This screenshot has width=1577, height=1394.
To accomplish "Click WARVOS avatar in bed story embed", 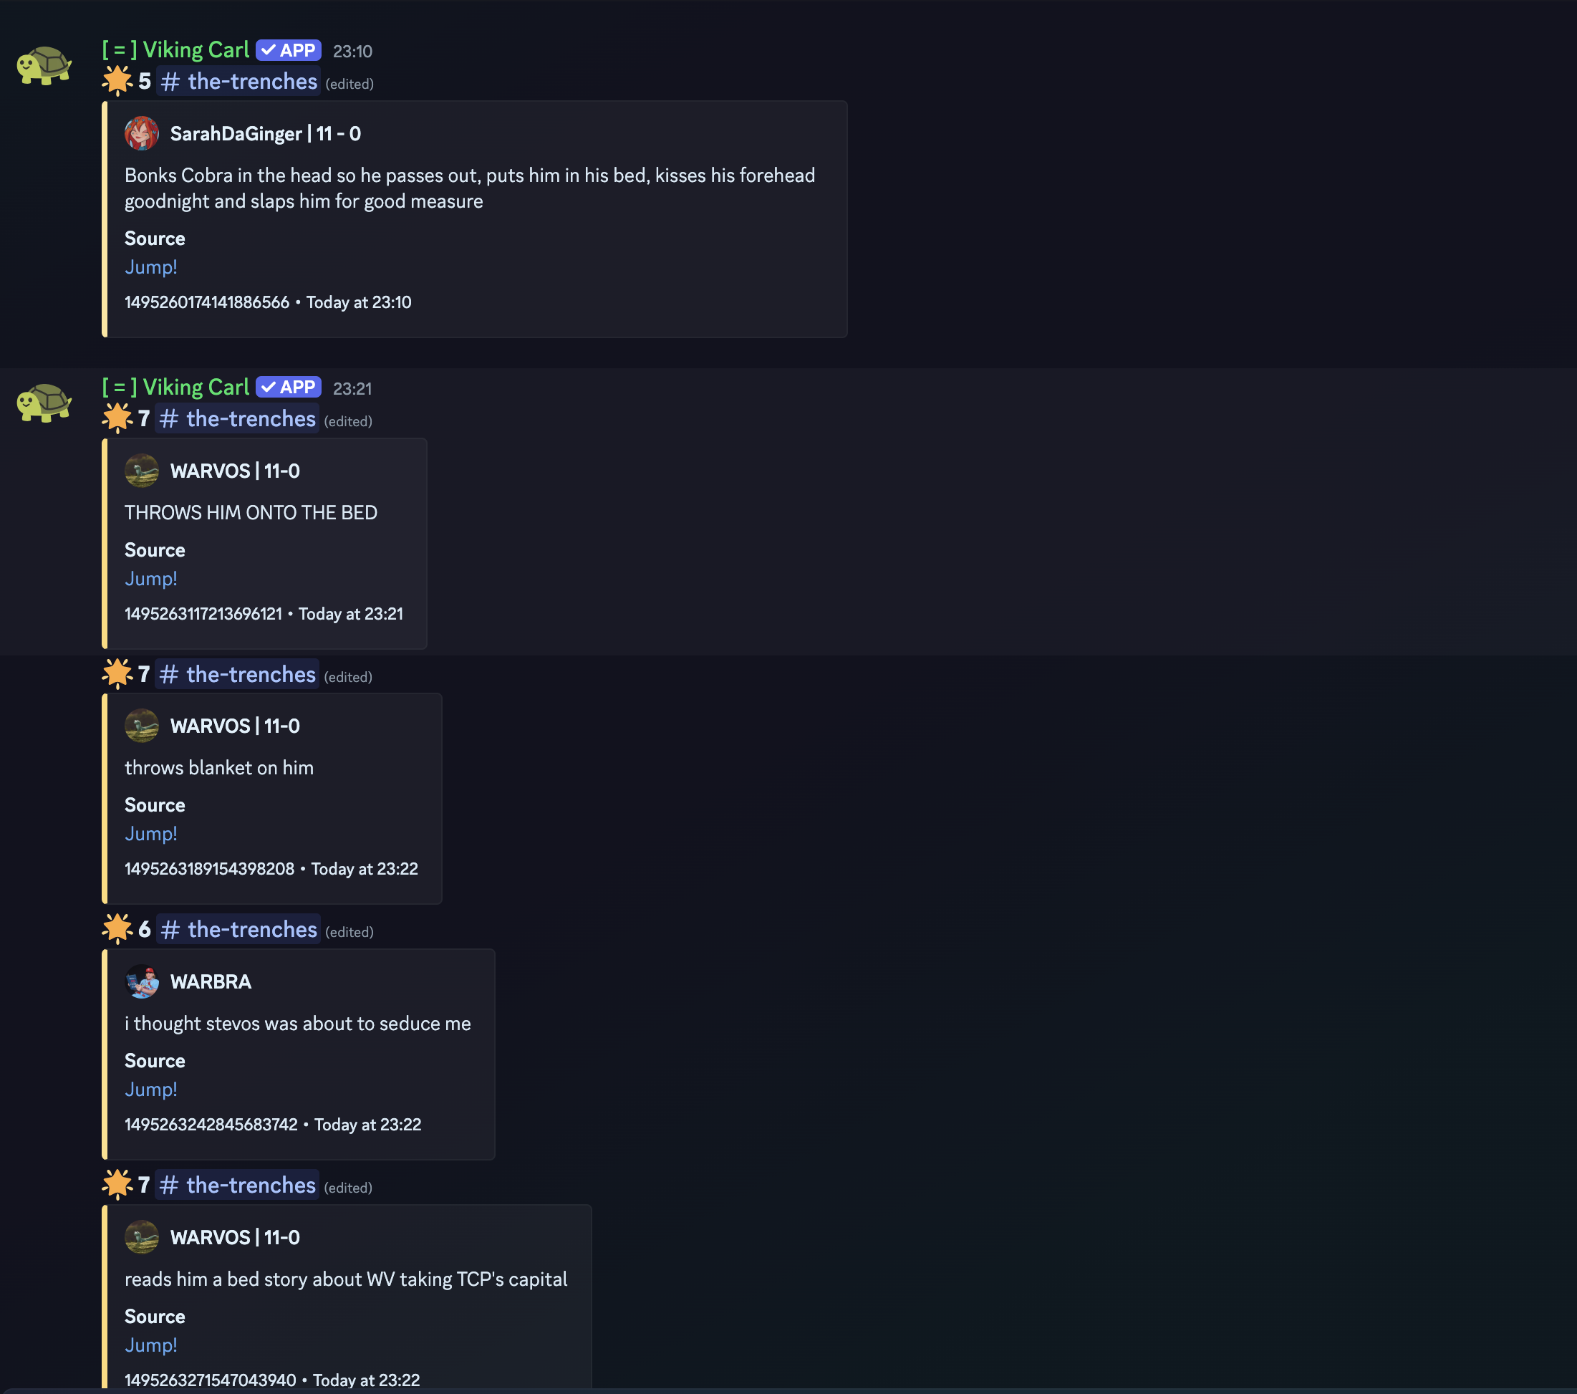I will coord(142,1236).
